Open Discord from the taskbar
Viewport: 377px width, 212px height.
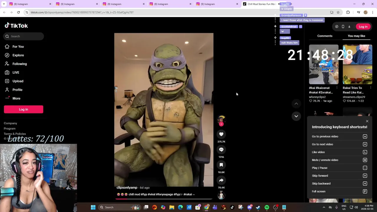click(249, 207)
